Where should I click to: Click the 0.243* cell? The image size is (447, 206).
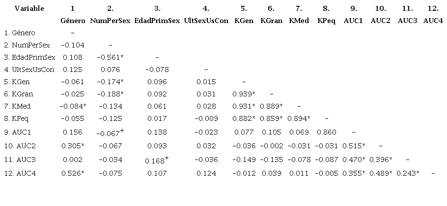(407, 173)
